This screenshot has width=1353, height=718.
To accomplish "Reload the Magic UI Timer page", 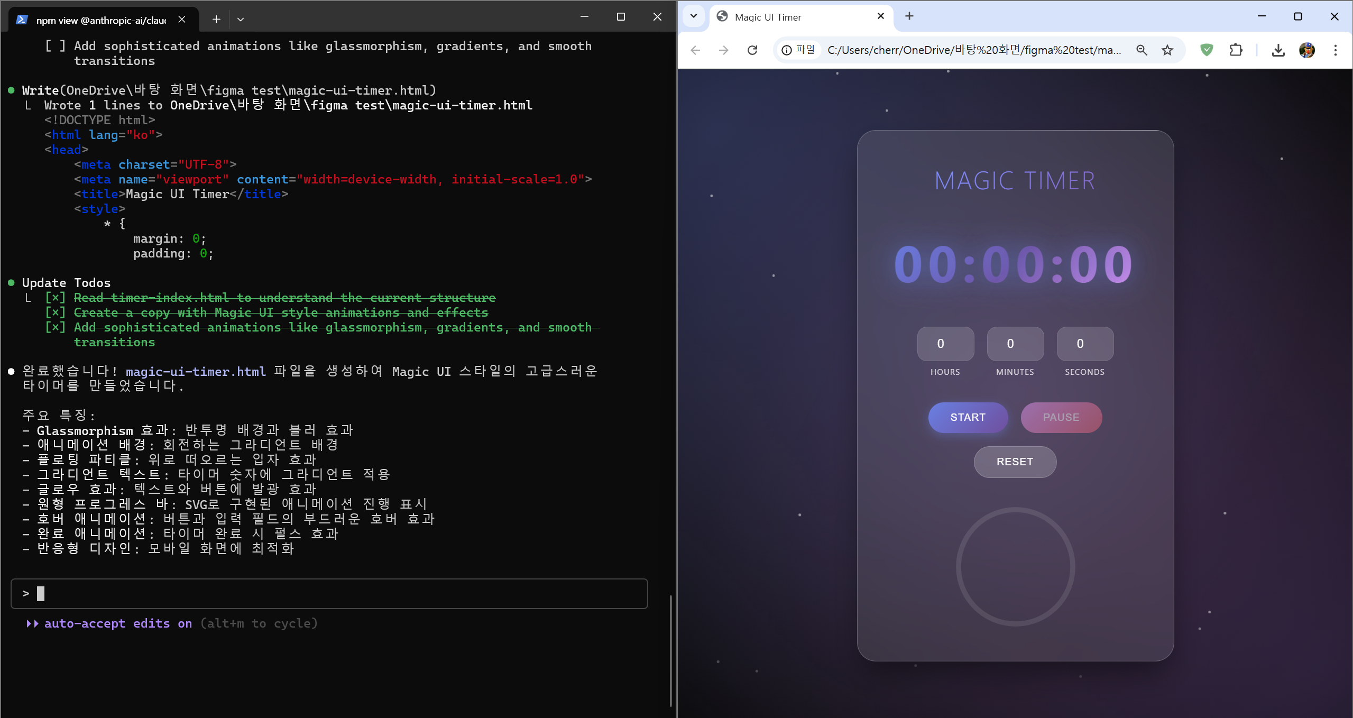I will coord(752,50).
